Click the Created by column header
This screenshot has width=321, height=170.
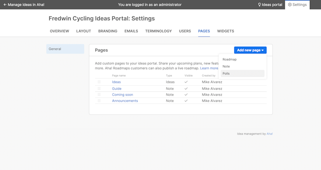pos(208,76)
